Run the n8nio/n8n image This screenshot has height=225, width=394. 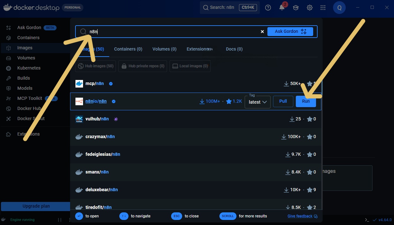click(x=306, y=101)
